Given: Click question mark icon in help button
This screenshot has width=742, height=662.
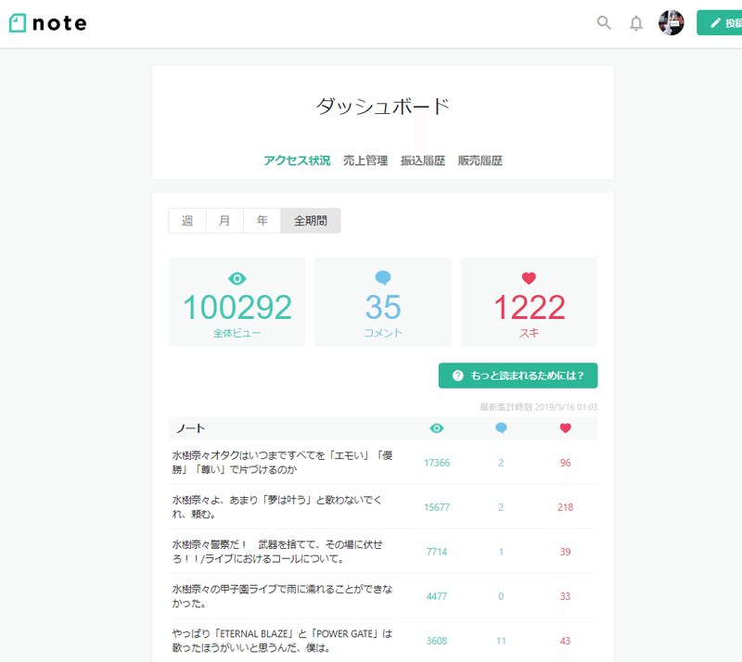Looking at the screenshot, I should tap(457, 376).
